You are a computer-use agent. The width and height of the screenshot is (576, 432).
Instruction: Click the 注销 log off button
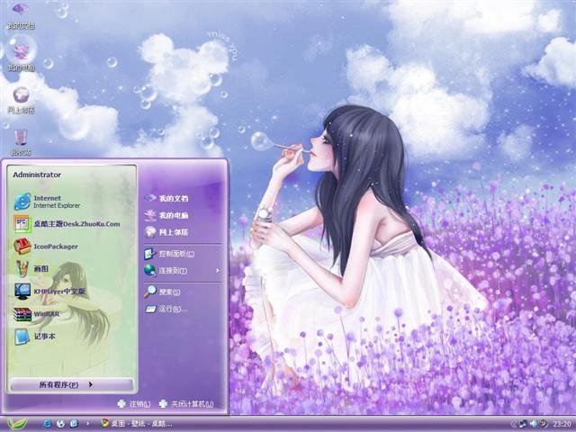click(134, 404)
